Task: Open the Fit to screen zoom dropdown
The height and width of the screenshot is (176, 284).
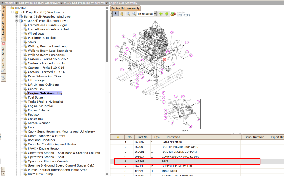Action: click(x=155, y=14)
